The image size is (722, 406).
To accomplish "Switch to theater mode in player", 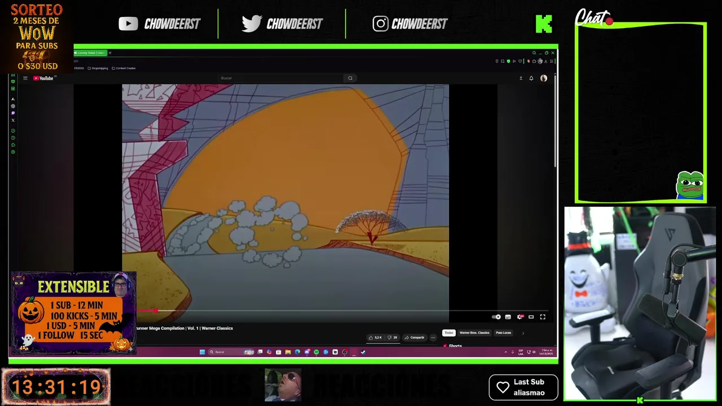I will [531, 317].
